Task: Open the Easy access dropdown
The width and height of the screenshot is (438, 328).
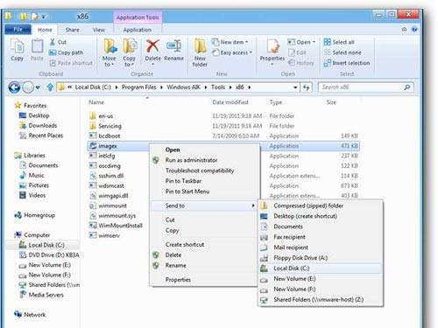Action: (x=232, y=52)
